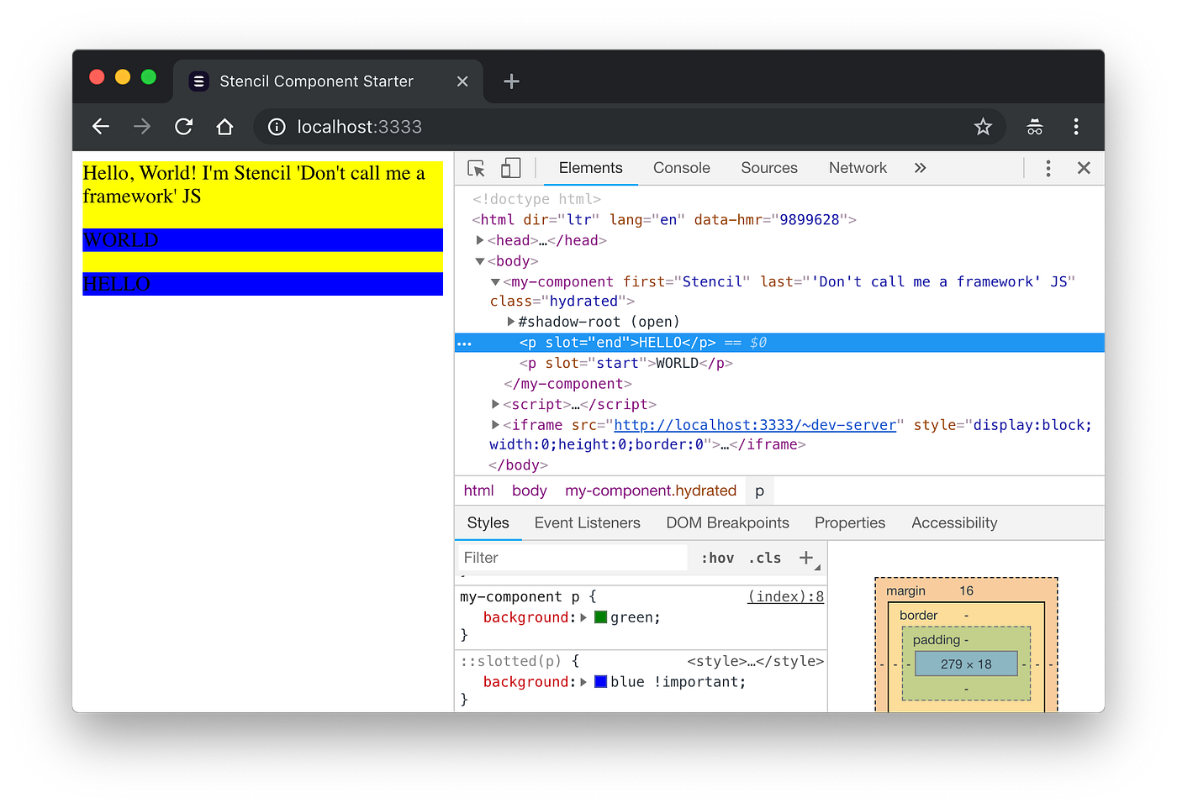Viewport: 1177px width, 808px height.
Task: Select the p slot="end" HELLO node
Action: [779, 343]
